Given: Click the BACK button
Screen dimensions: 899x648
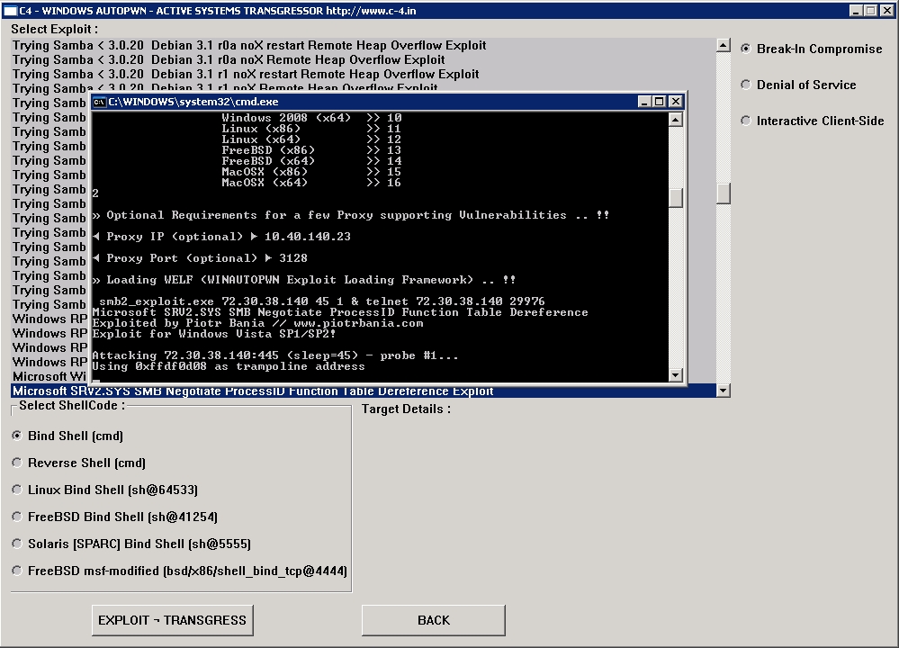Looking at the screenshot, I should [x=434, y=620].
